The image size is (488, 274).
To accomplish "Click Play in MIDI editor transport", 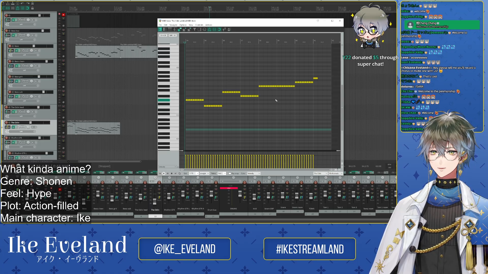I will coord(164,174).
